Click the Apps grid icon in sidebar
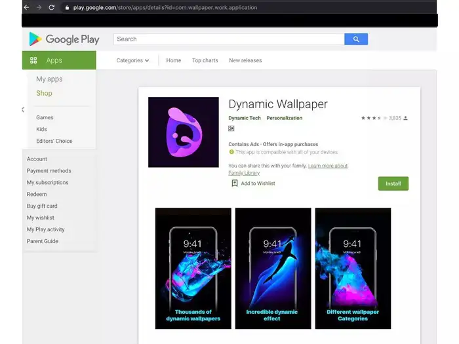This screenshot has height=344, width=459. (33, 60)
